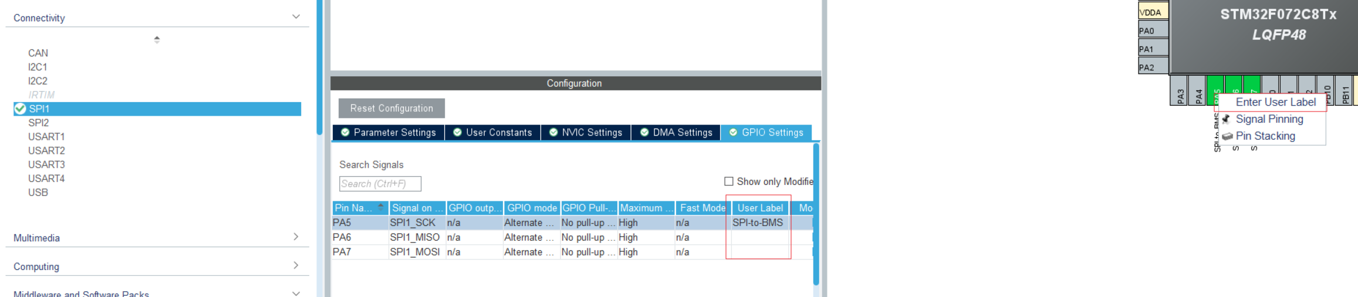Click the Reset Configuration button

[391, 108]
